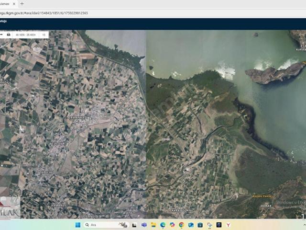This screenshot has width=306, height=230.
Task: Click the zoom level 13 indicator
Action: point(44,34)
